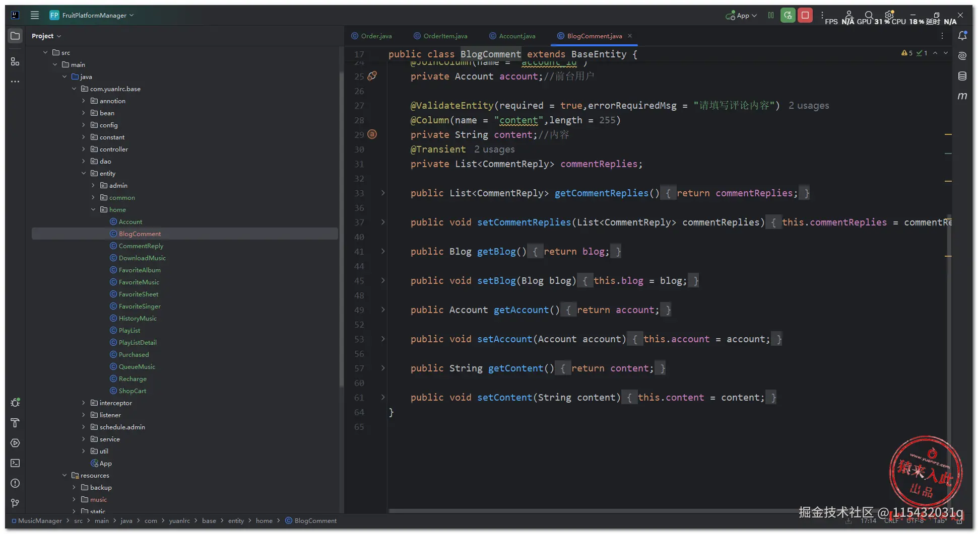Click the editor horizontal scrollbar
The height and width of the screenshot is (534, 978).
[595, 510]
